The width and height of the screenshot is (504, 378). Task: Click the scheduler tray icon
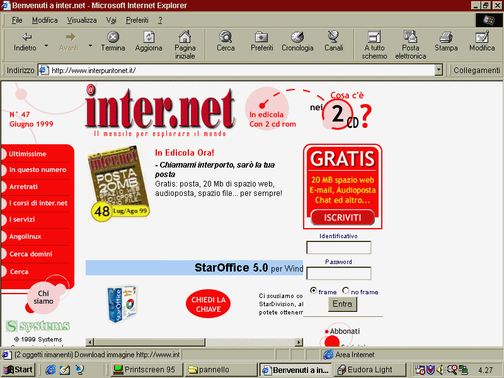coord(420,370)
